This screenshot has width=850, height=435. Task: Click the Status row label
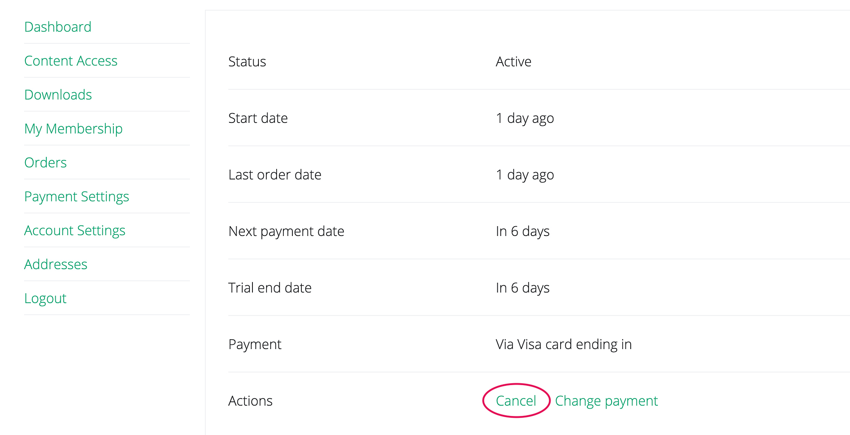(x=247, y=62)
